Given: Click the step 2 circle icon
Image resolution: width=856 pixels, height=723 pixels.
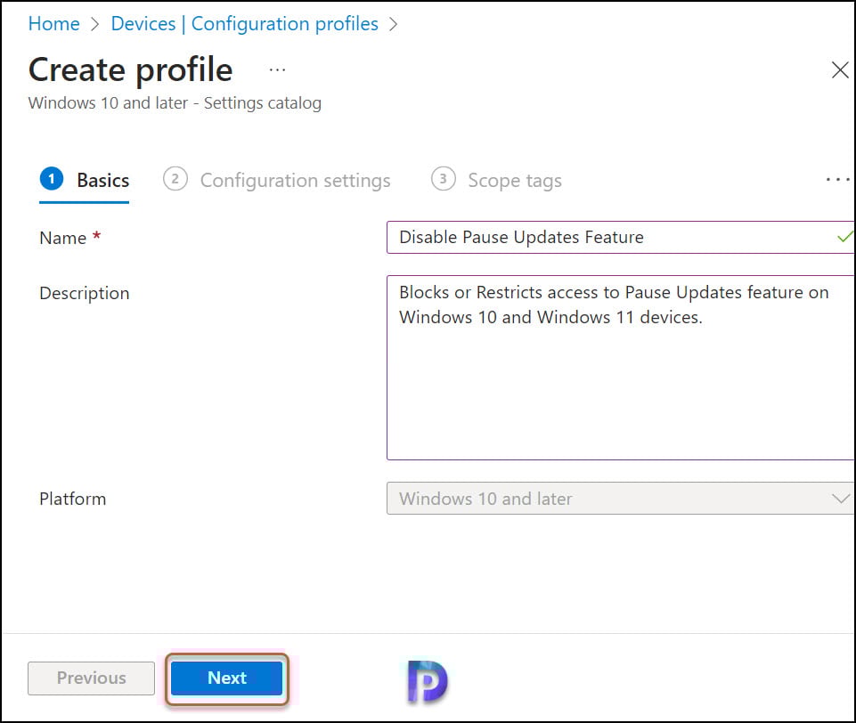Looking at the screenshot, I should (175, 179).
